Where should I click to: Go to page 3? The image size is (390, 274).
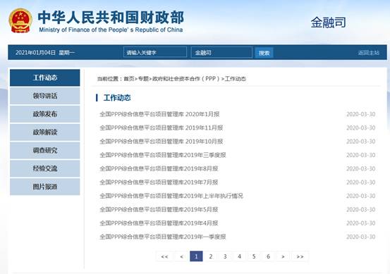pos(225,256)
